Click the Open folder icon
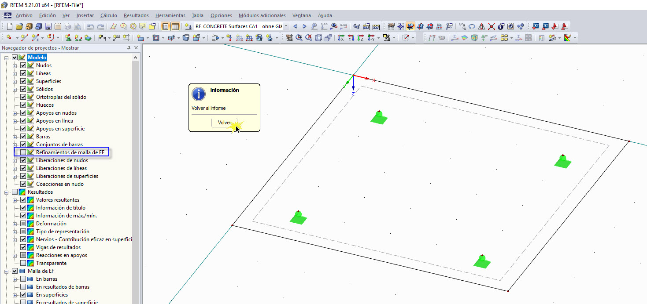Viewport: 647px width, 304px height. 20,26
